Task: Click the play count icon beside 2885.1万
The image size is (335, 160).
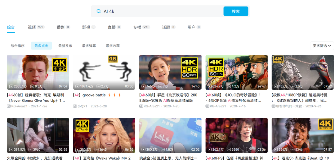Action: pos(11,86)
